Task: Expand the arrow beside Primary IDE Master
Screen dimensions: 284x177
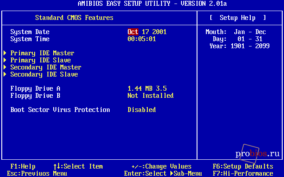Action: 5,53
